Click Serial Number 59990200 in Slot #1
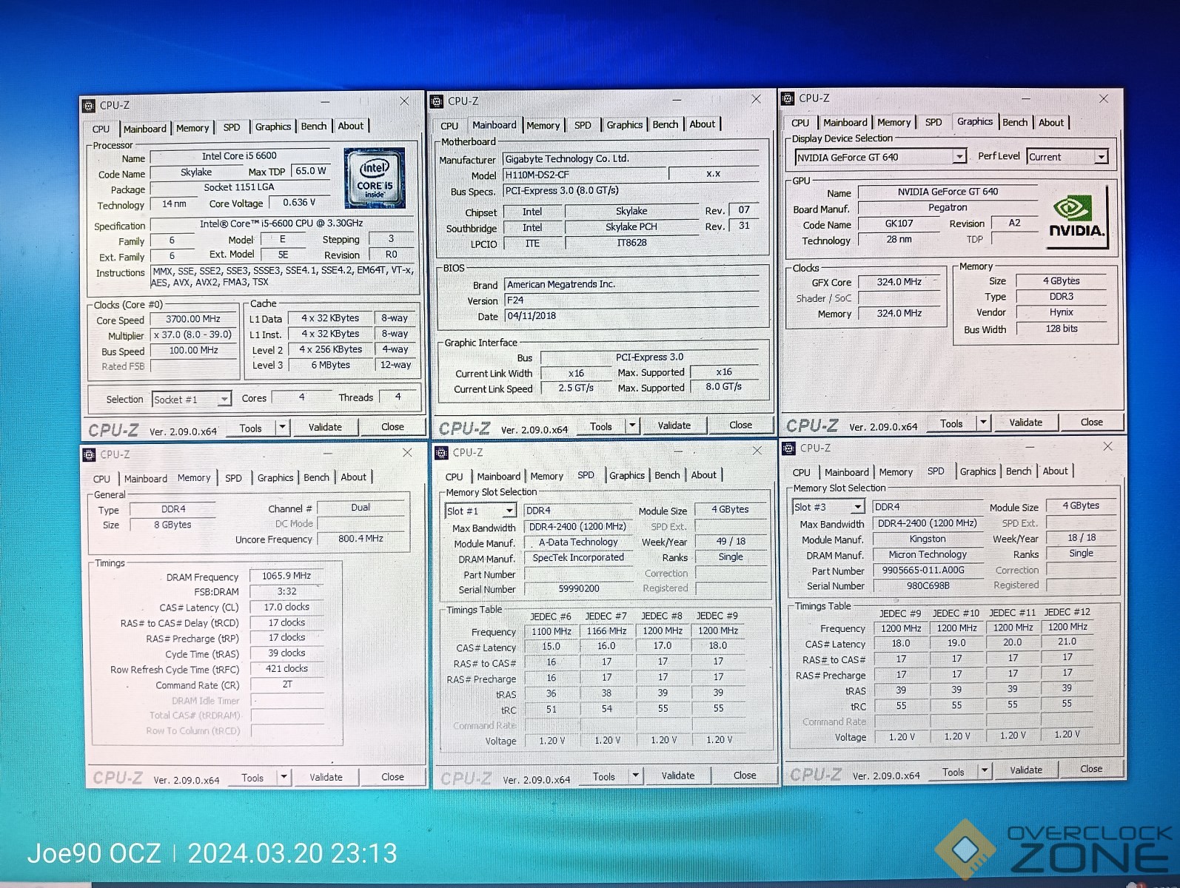This screenshot has height=888, width=1180. (x=579, y=589)
